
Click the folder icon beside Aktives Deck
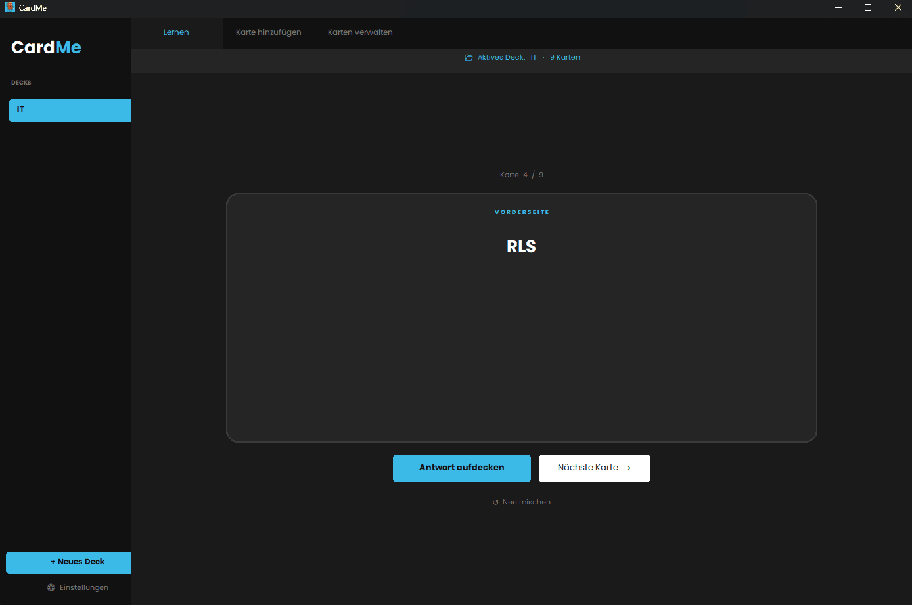(468, 58)
